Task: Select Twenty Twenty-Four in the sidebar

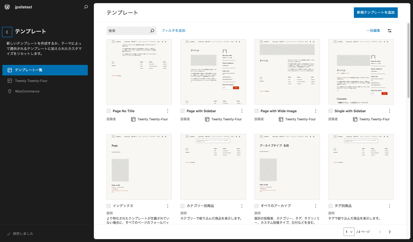Action: 45,81
